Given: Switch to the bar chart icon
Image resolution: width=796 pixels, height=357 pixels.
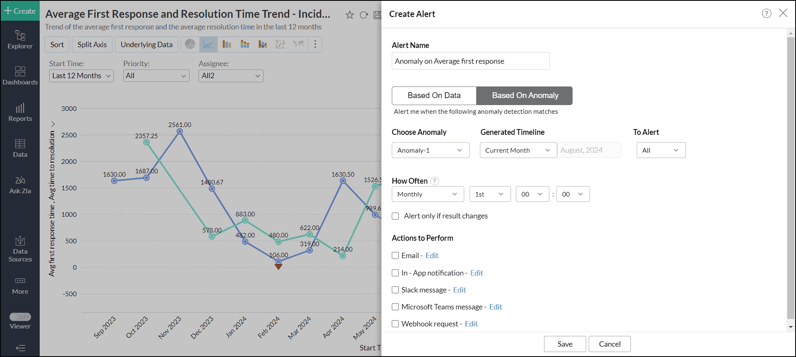Looking at the screenshot, I should (227, 44).
